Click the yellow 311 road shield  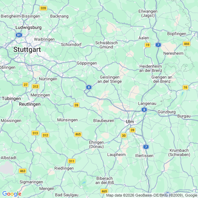point(71,161)
